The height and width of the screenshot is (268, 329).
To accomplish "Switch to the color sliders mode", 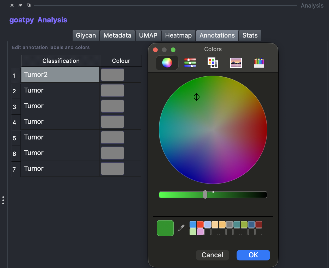I will coord(190,63).
